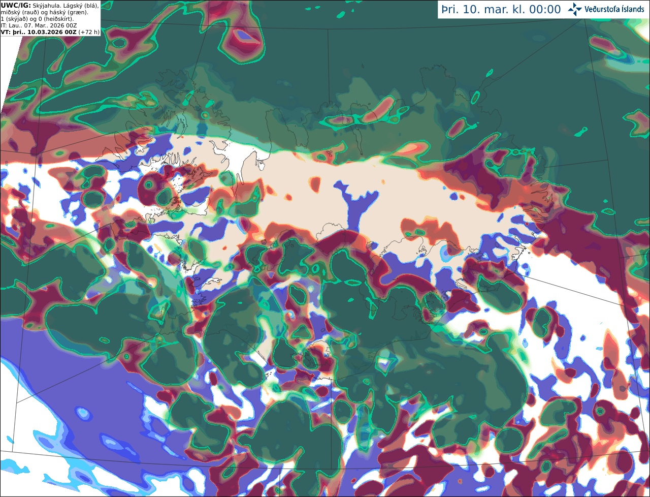650x497 pixels.
Task: Click the 'IT: Lau.. 07. Mar.. 2026 00Z' line
Action: point(39,25)
